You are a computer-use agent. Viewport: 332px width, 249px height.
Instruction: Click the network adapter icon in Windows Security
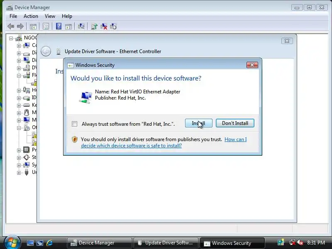coord(85,98)
